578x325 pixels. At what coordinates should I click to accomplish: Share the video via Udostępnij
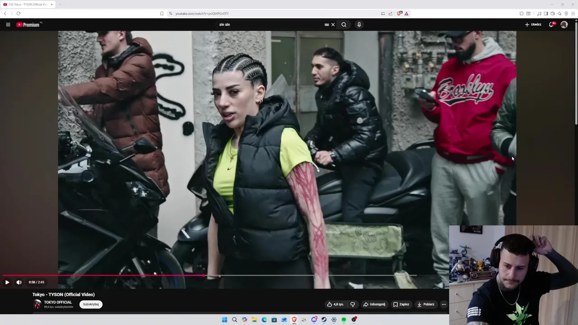point(374,304)
